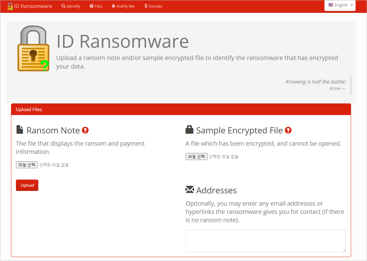367x261 pixels.
Task: Click the magnifier icon beside Identify
Action: coord(63,6)
